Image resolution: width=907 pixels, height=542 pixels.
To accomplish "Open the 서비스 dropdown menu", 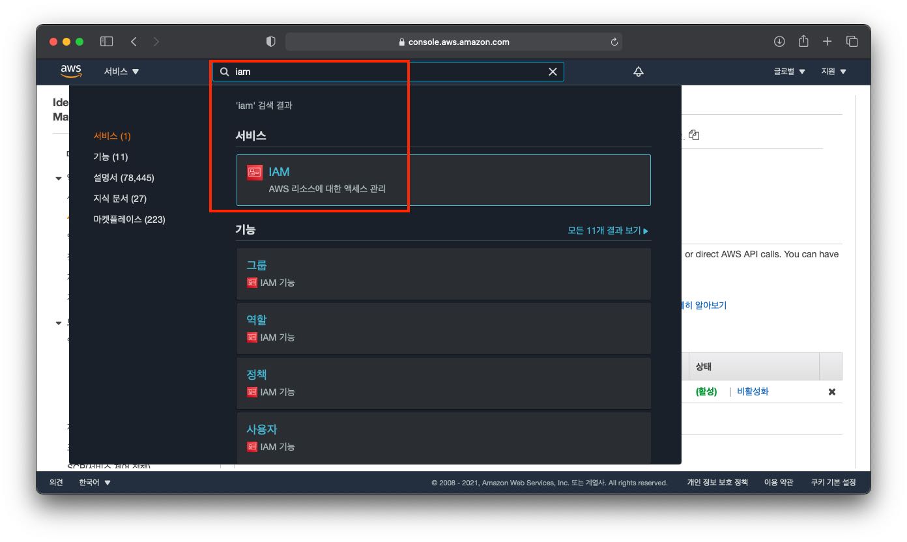I will (121, 72).
